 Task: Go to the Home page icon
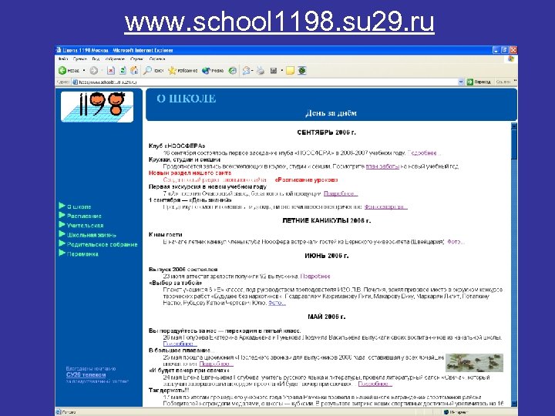pyautogui.click(x=134, y=71)
